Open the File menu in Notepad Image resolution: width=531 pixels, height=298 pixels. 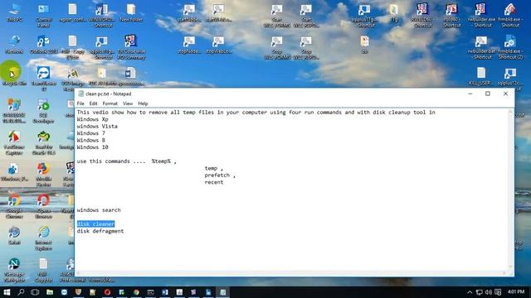(x=80, y=103)
